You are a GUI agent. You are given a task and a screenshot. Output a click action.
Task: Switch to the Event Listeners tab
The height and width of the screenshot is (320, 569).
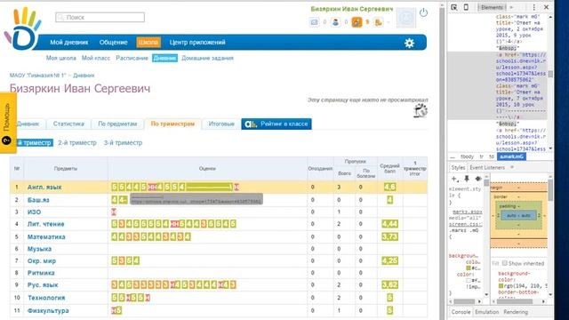487,168
